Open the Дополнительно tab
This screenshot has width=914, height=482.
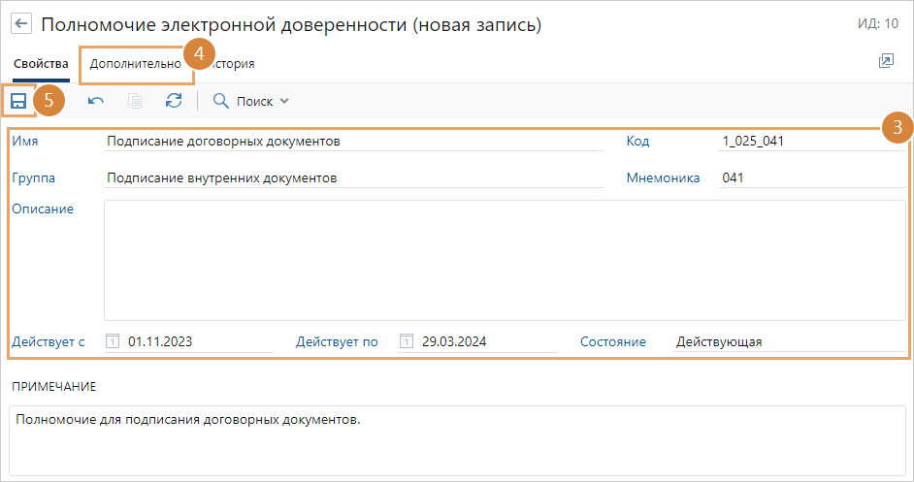click(x=134, y=64)
